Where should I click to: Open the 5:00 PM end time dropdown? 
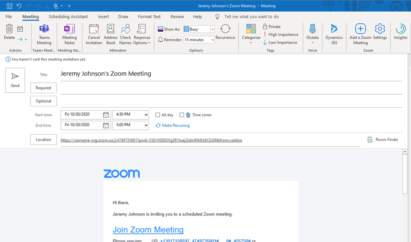tap(146, 125)
